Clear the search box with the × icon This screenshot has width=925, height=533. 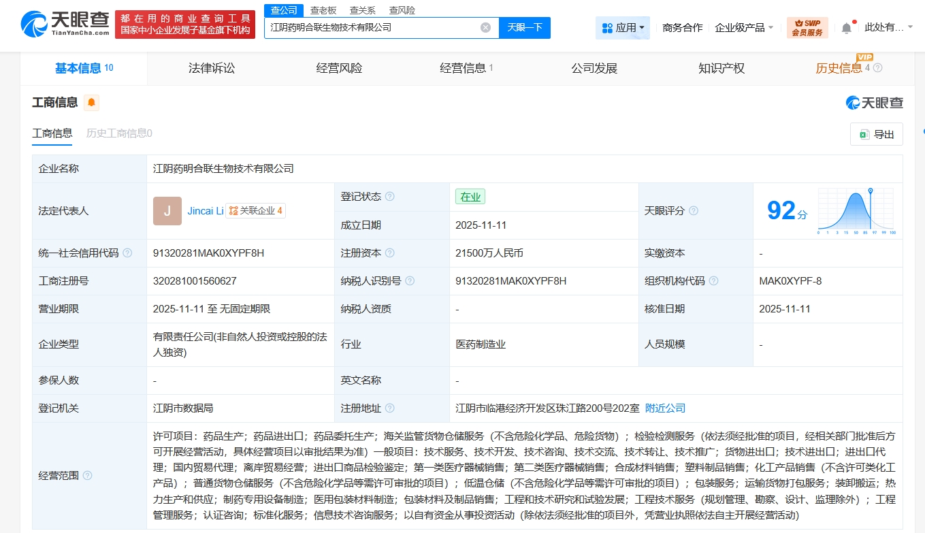pos(485,27)
